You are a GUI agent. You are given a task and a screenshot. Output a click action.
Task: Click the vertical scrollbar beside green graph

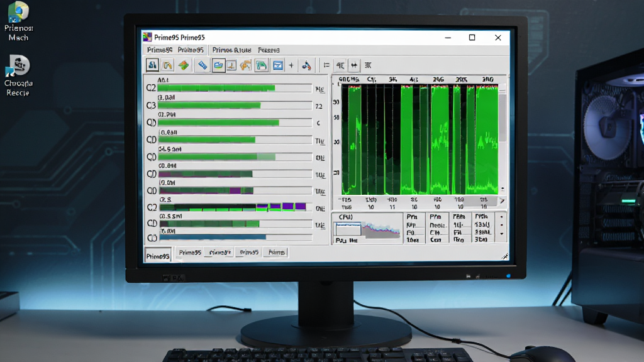502,138
